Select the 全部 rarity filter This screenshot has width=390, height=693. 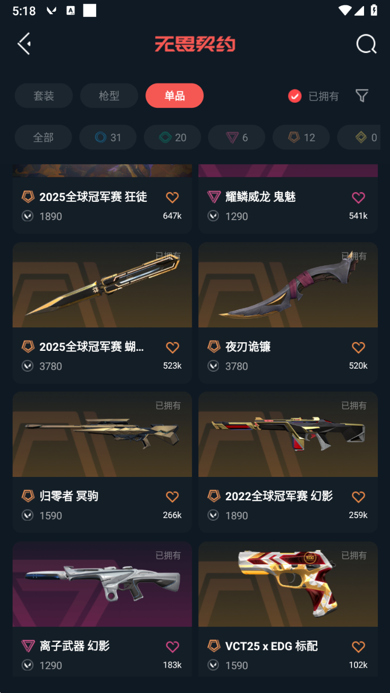point(43,137)
